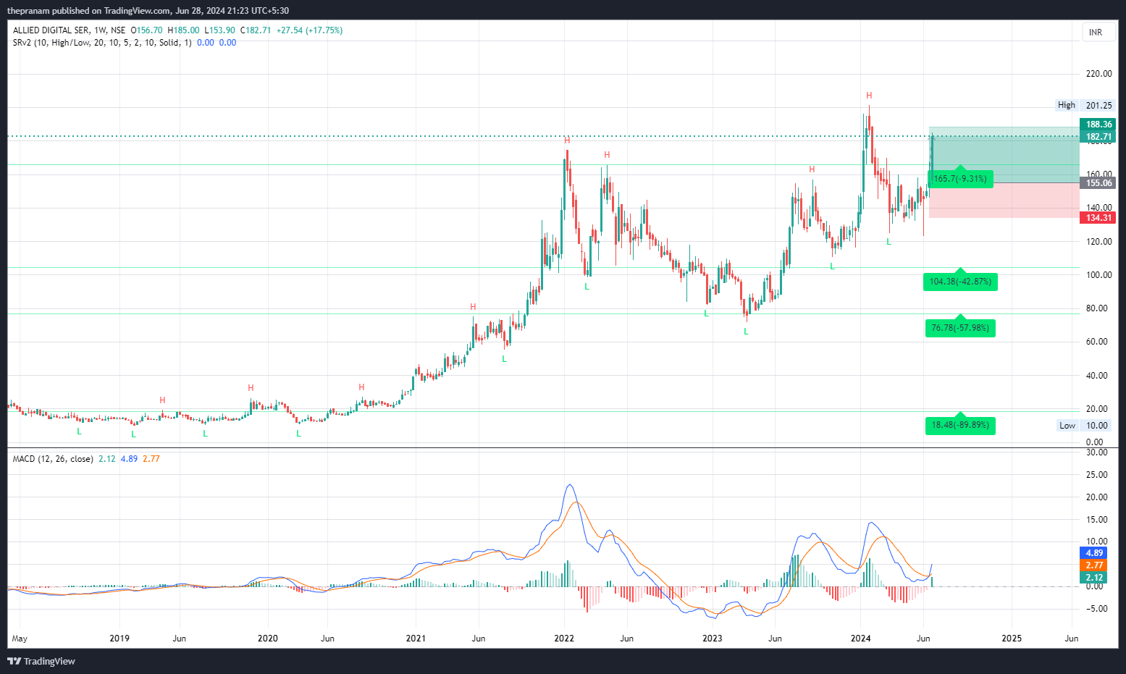Click the 220.00 price axis label
The image size is (1126, 674).
[x=1098, y=74]
